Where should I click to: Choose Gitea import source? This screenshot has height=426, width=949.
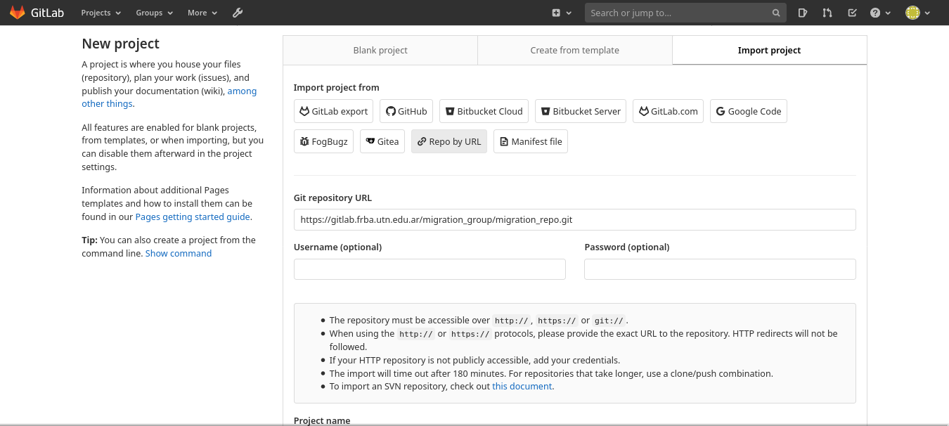(x=382, y=141)
